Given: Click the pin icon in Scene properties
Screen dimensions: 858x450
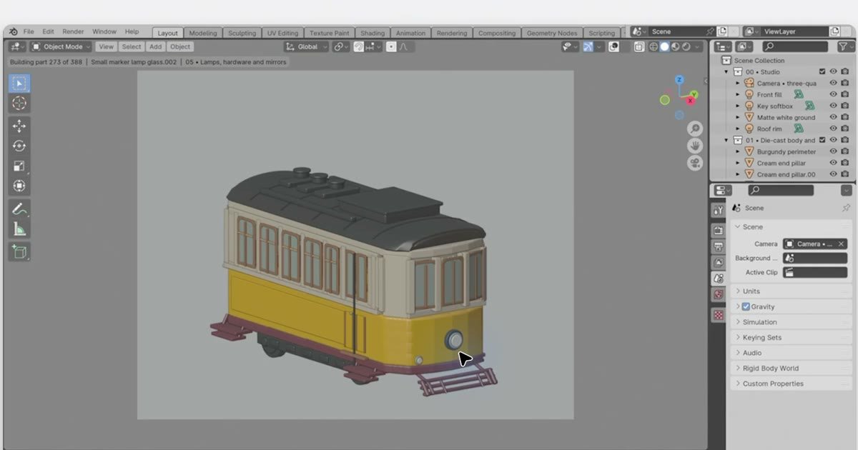Looking at the screenshot, I should (x=847, y=208).
